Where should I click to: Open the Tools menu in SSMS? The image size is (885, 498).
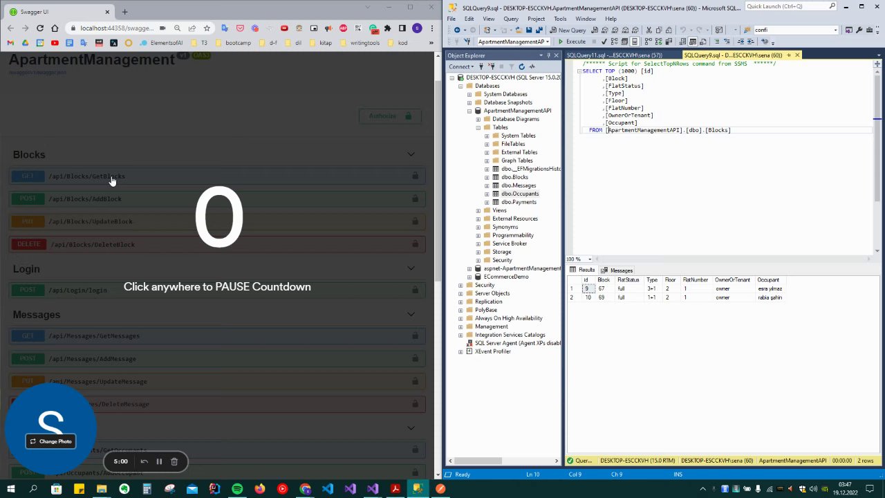click(x=560, y=19)
